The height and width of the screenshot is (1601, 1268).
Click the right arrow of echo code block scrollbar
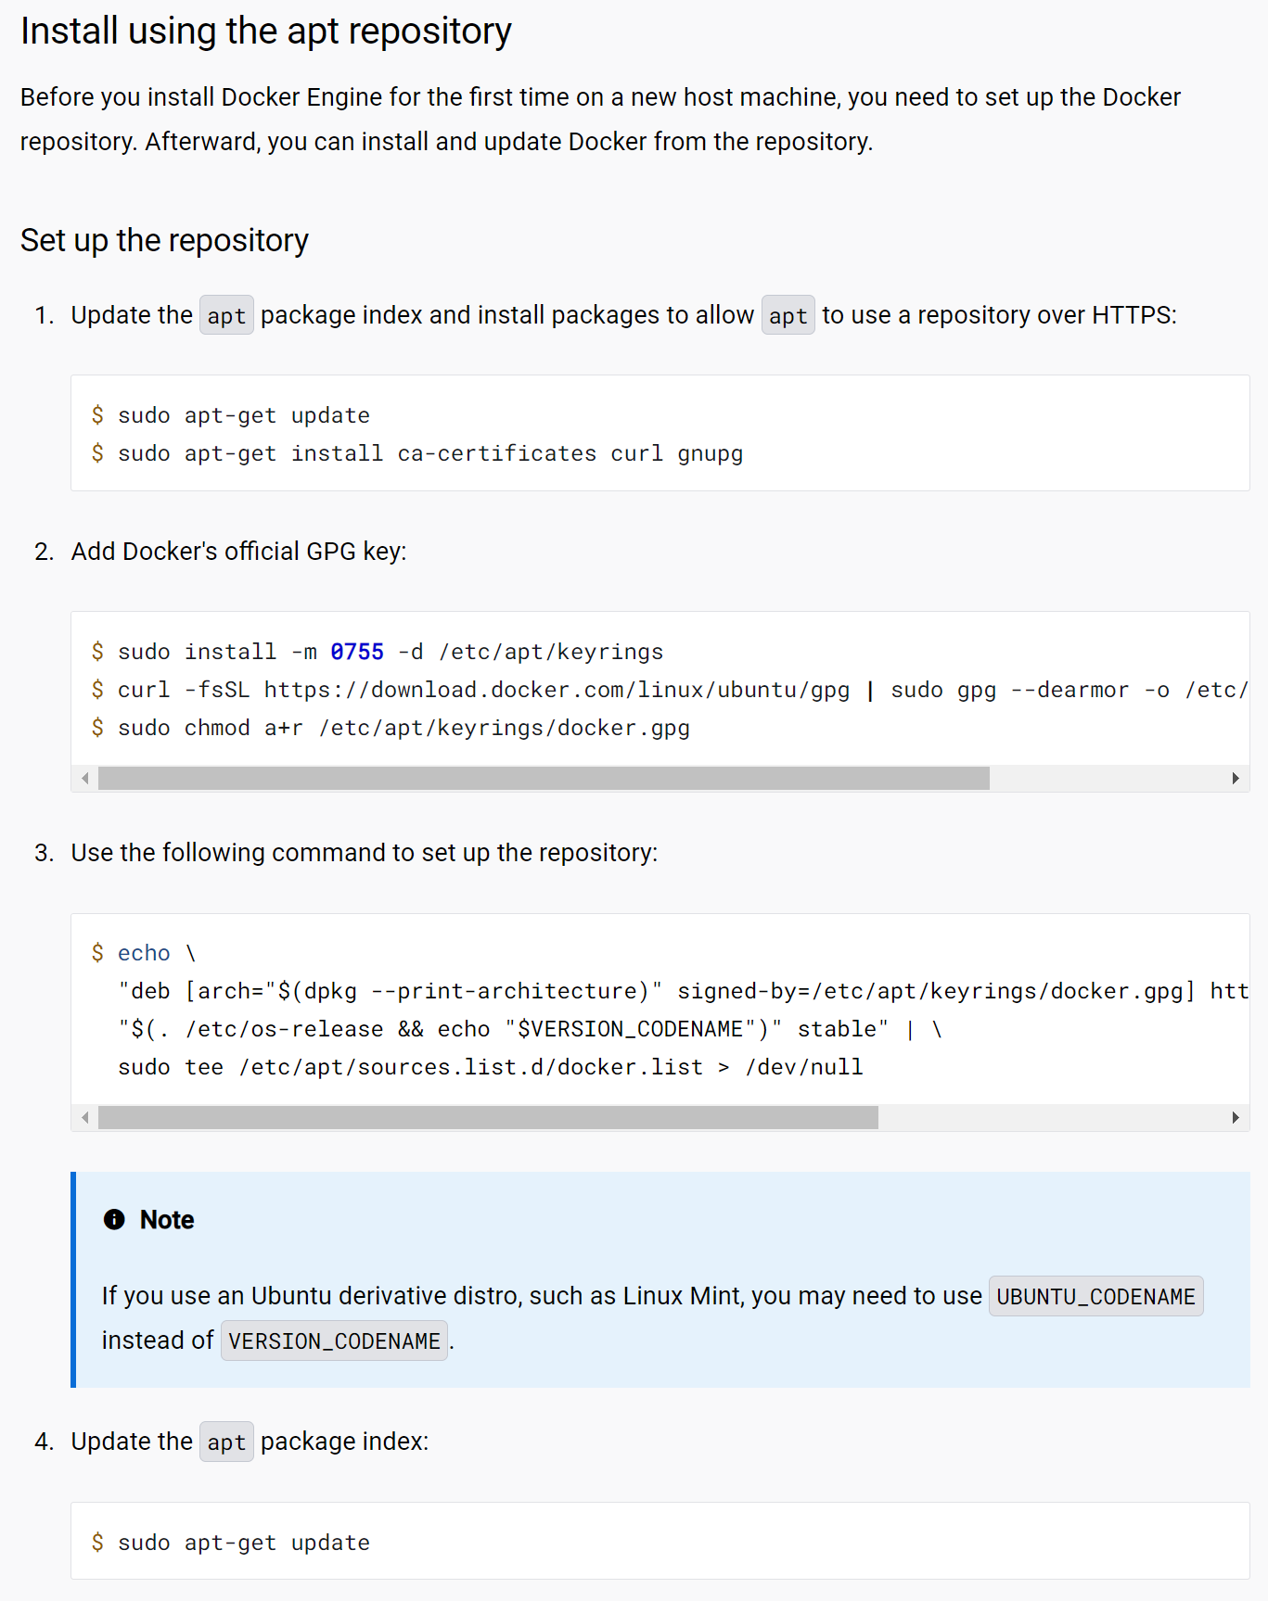tap(1236, 1117)
